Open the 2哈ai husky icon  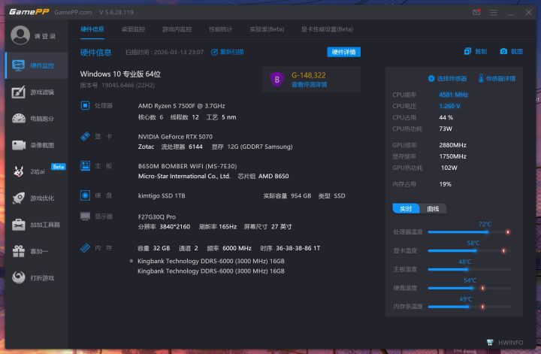tap(19, 171)
